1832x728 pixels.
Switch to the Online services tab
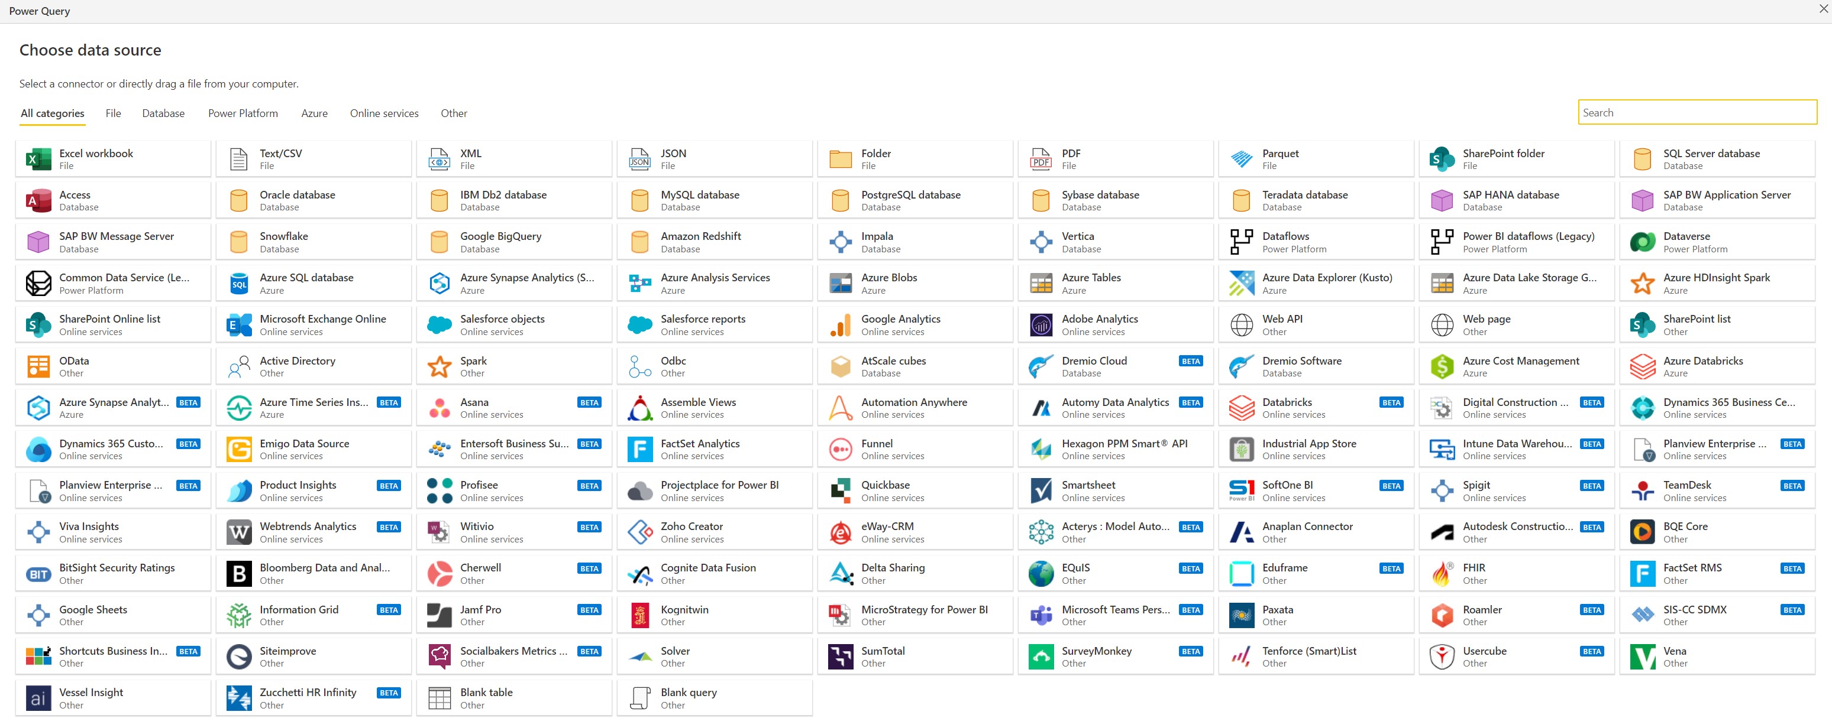click(x=383, y=113)
